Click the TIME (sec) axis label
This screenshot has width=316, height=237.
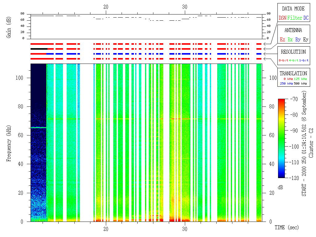click(287, 228)
